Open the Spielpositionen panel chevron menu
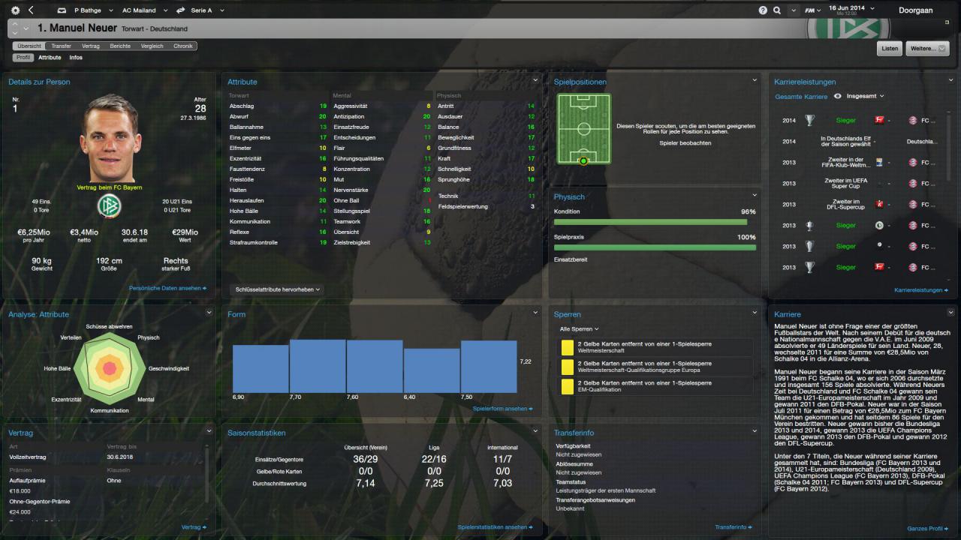This screenshot has width=961, height=540. click(x=755, y=80)
